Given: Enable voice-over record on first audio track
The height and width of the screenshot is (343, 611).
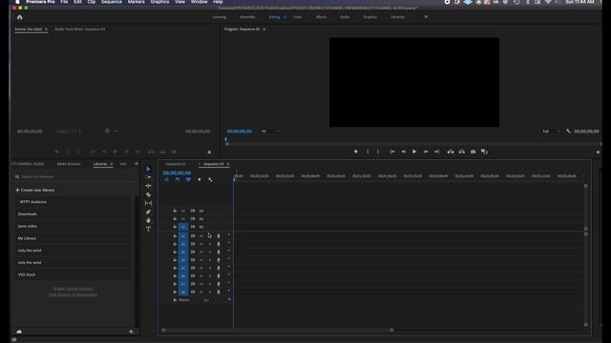Looking at the screenshot, I should pyautogui.click(x=219, y=236).
